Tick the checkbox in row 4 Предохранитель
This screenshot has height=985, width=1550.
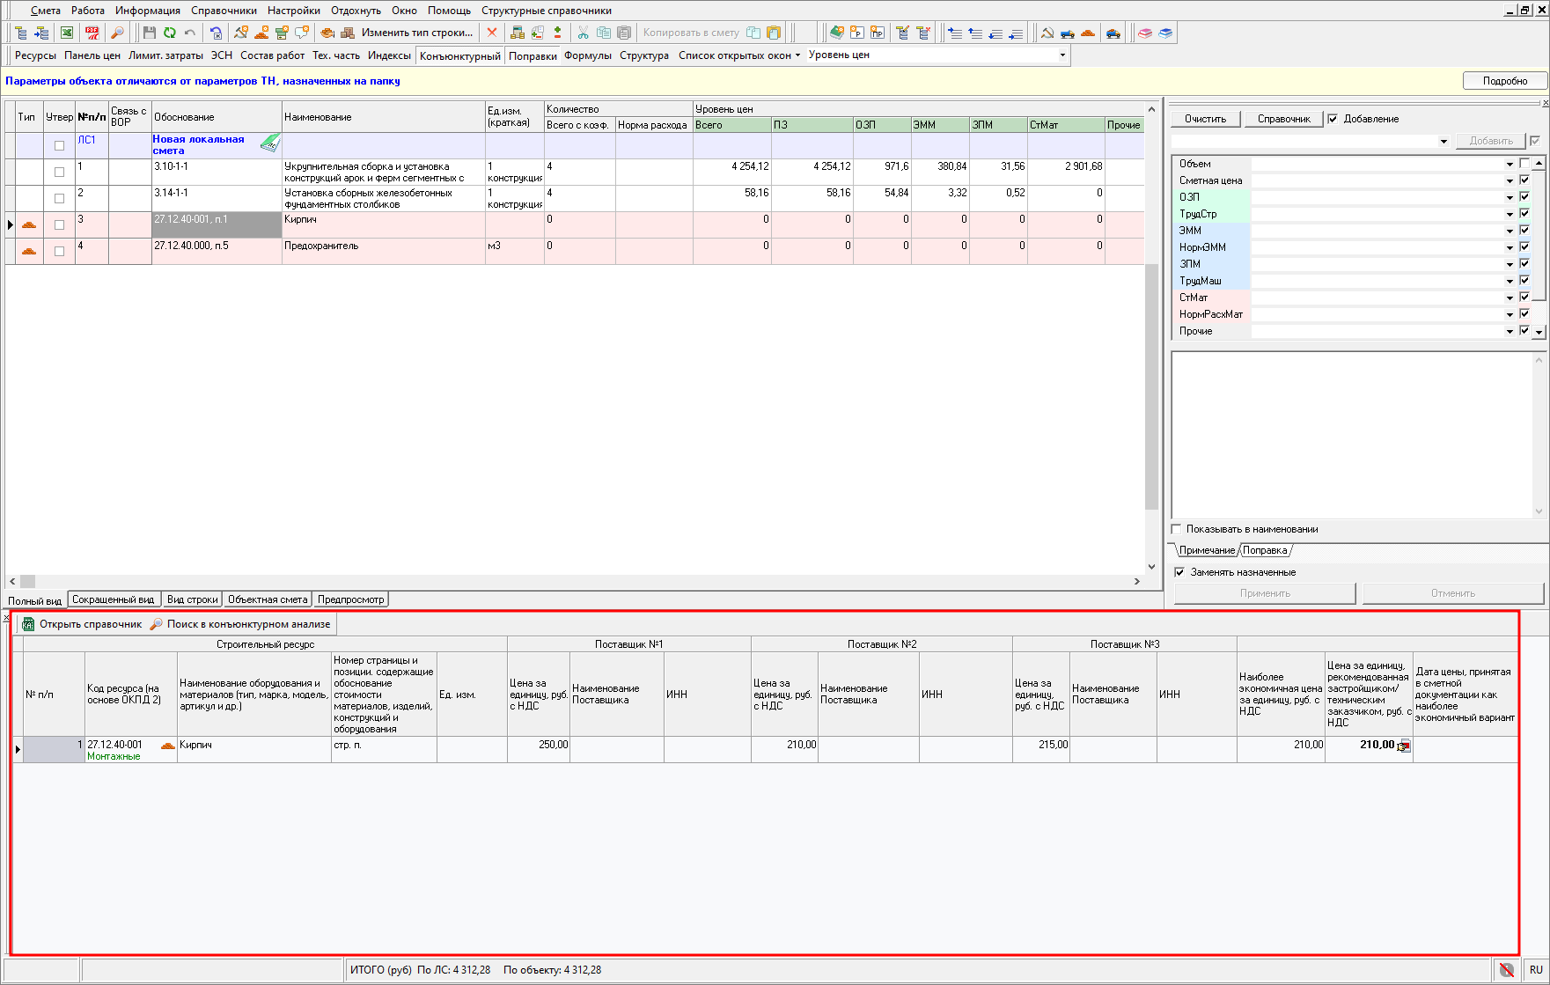60,251
